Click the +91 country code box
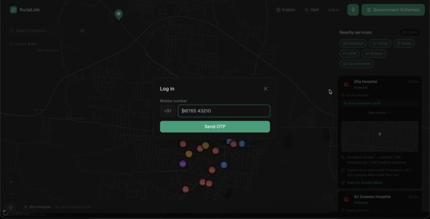This screenshot has height=219, width=430. (168, 111)
